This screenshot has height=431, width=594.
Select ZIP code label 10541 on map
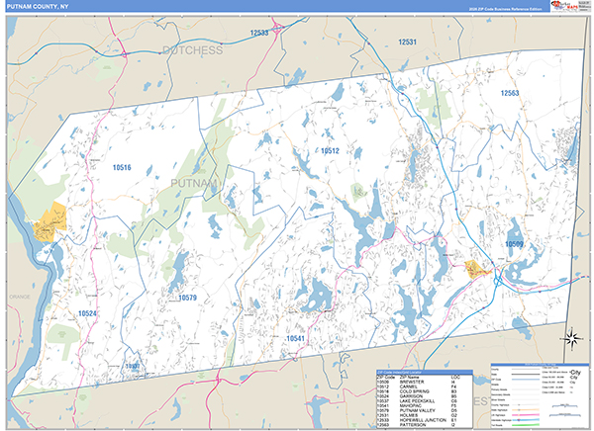[295, 338]
